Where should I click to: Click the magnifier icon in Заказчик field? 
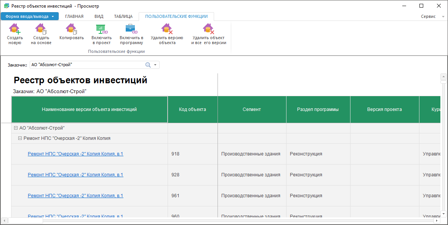148,65
